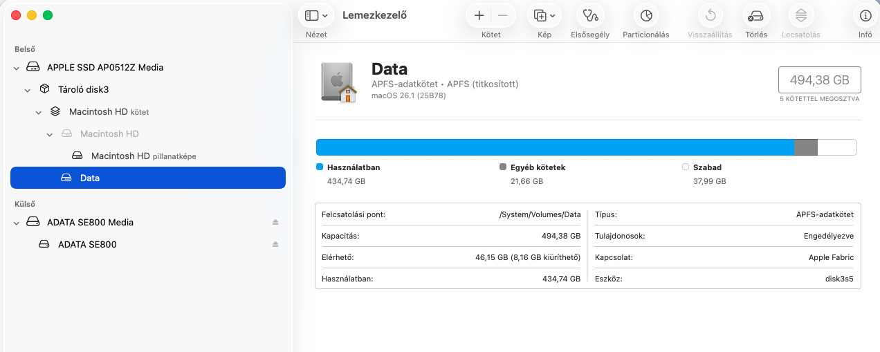Click the Belső section header
880x352 pixels.
(25, 49)
